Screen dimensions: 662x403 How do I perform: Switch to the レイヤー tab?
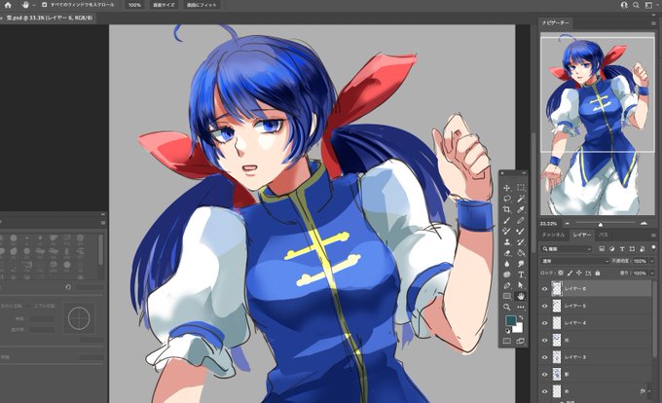[582, 235]
